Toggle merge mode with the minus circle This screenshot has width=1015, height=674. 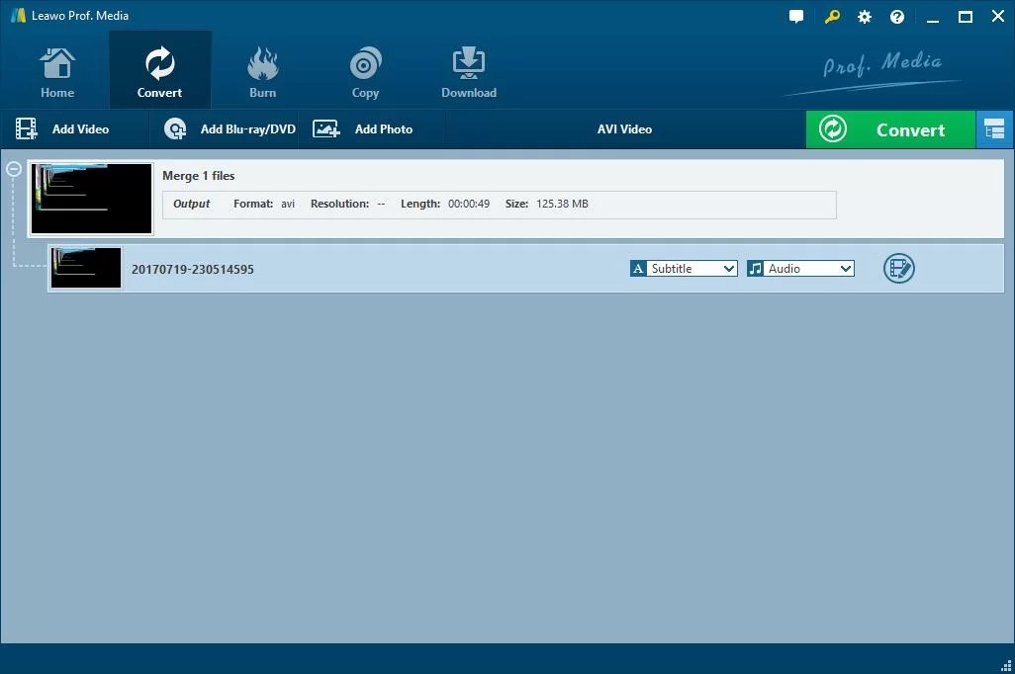click(14, 168)
